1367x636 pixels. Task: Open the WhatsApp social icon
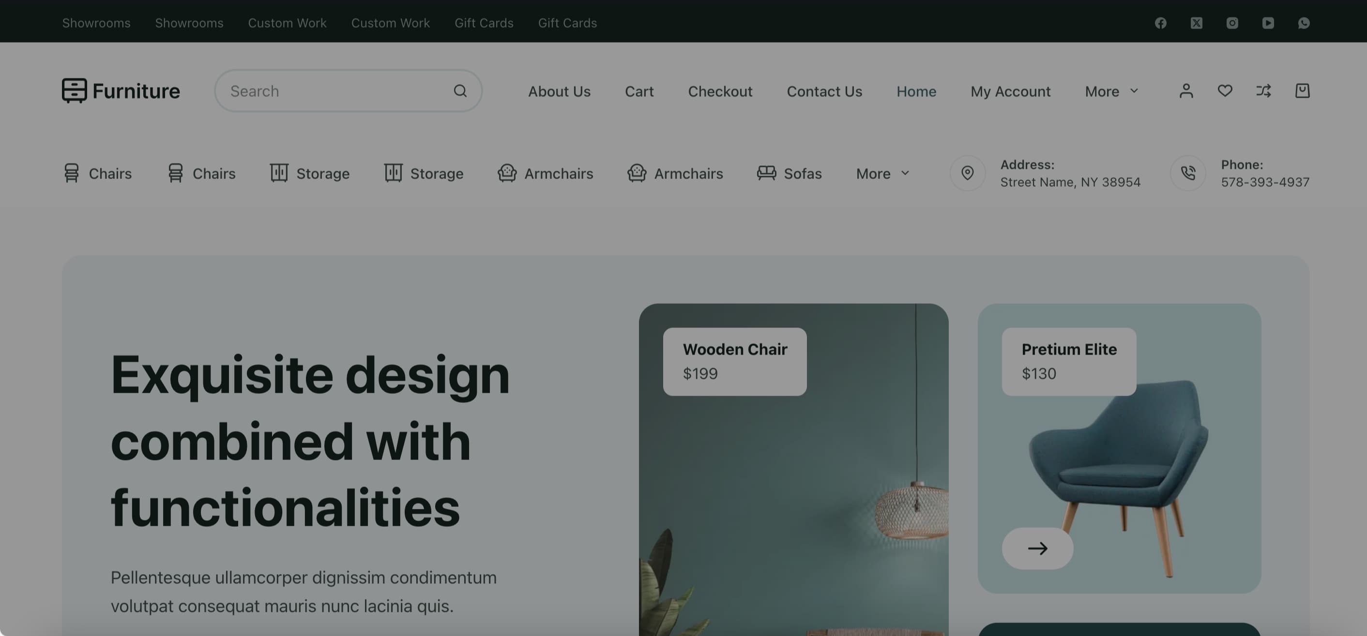tap(1304, 23)
